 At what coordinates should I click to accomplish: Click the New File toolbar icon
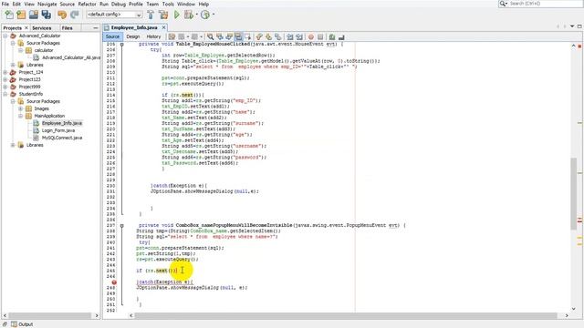point(9,15)
